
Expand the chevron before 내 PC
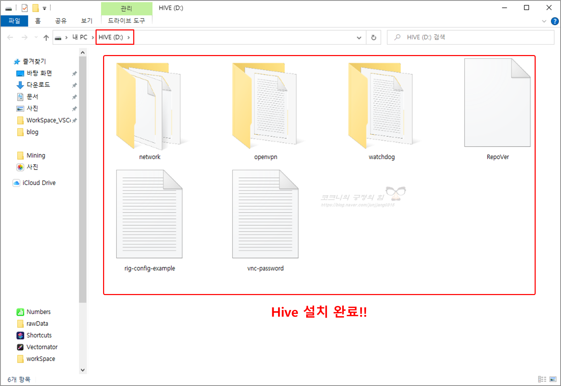point(66,37)
